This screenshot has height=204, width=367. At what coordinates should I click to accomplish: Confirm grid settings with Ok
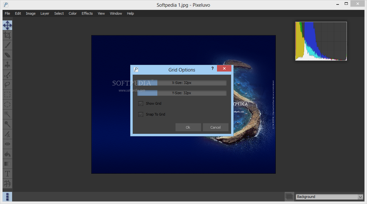click(x=188, y=127)
